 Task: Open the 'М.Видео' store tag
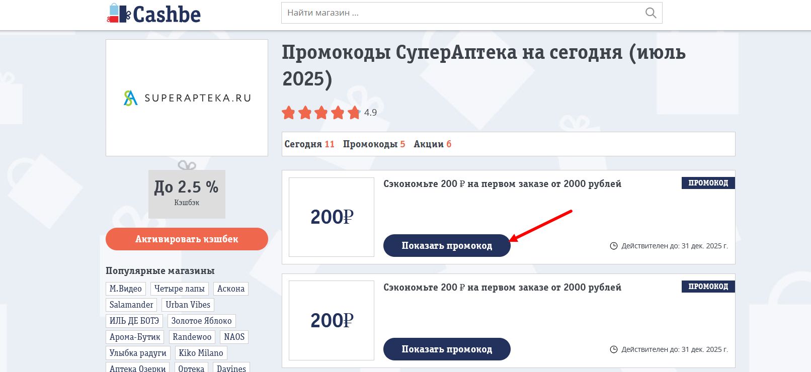126,289
